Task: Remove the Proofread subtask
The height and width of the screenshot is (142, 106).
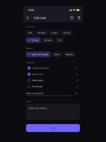Action: tap(77, 86)
